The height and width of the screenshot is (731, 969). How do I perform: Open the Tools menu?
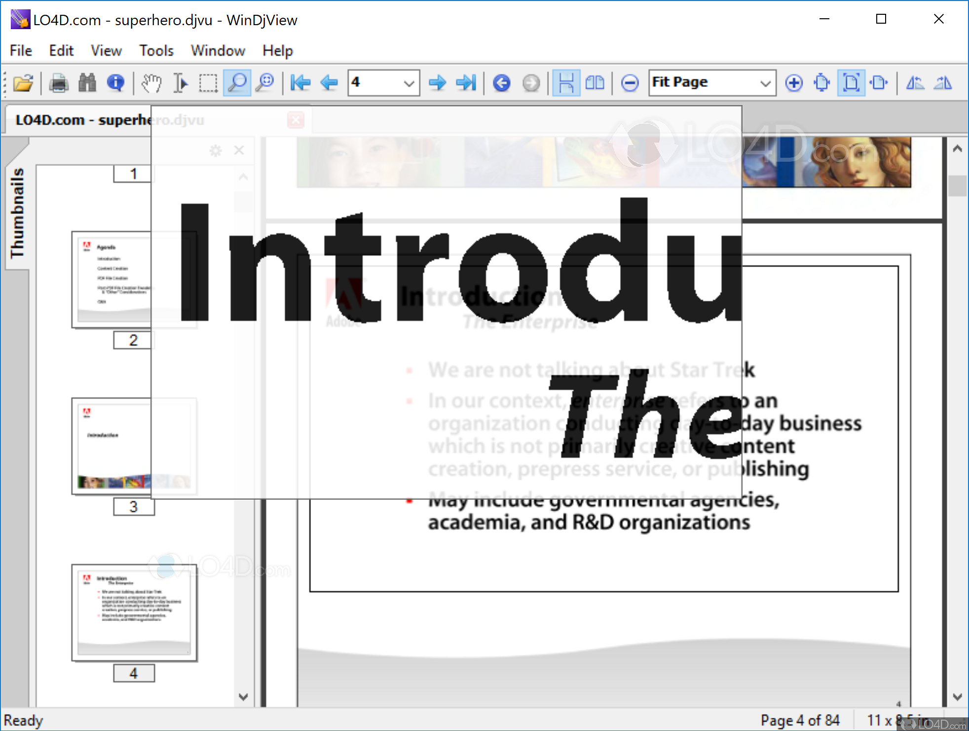156,50
